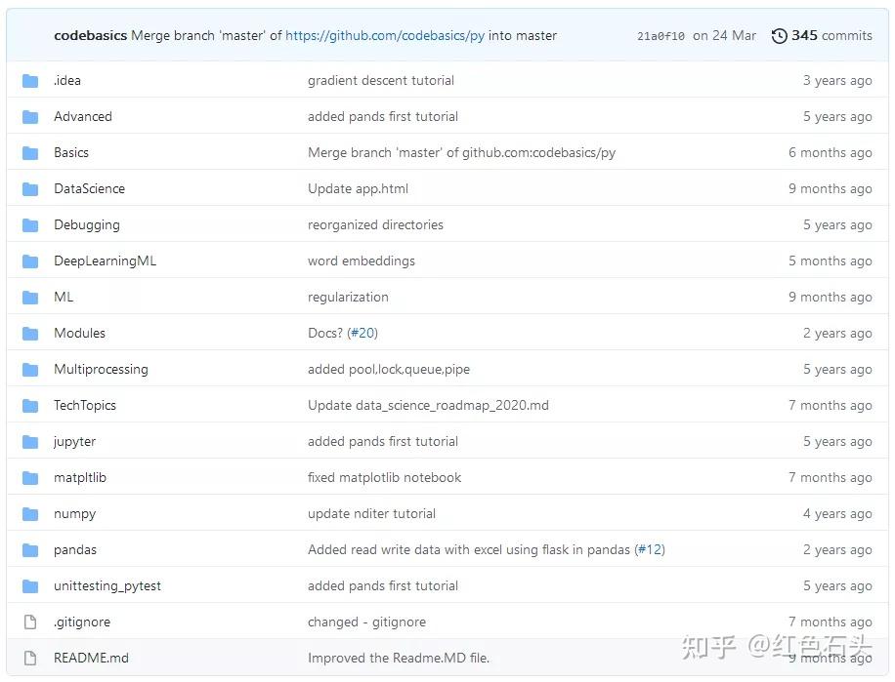895x682 pixels.
Task: Open the README.md file
Action: (x=91, y=659)
